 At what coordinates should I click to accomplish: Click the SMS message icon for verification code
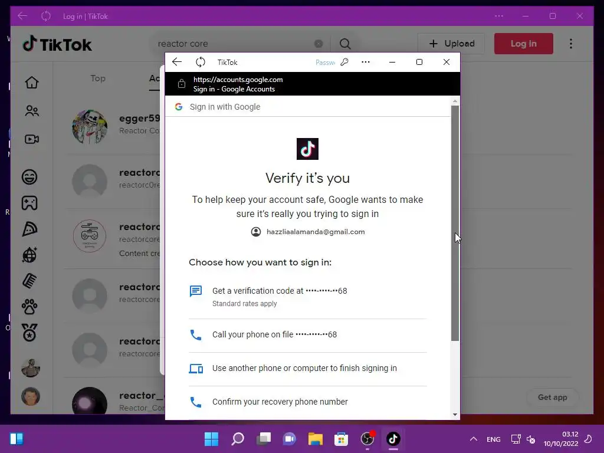(196, 291)
